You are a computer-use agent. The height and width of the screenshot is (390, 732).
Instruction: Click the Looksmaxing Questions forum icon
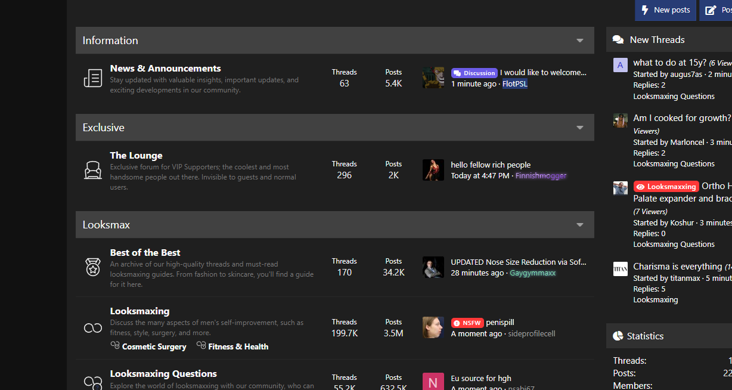coord(93,382)
